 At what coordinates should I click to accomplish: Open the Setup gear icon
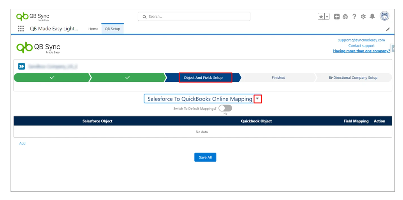click(x=363, y=17)
